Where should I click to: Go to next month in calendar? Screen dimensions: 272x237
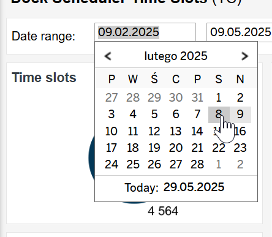click(x=244, y=56)
